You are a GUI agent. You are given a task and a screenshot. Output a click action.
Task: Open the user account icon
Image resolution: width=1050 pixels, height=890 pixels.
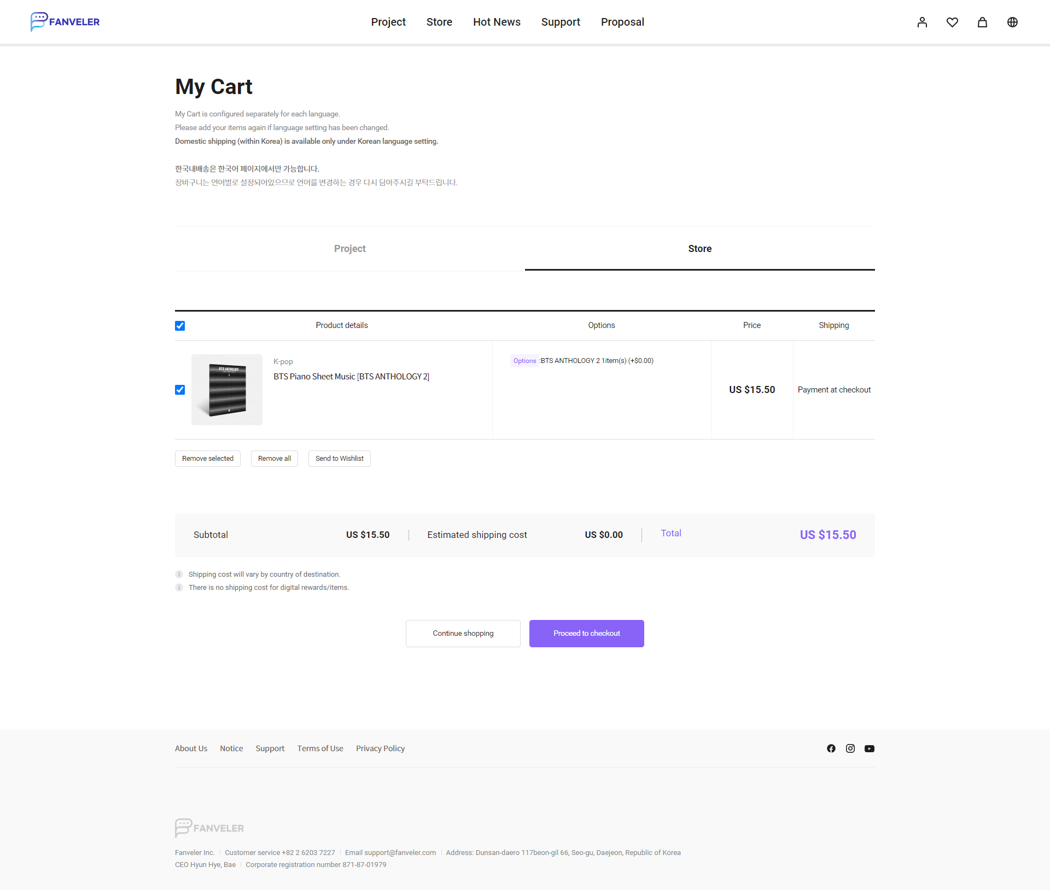[x=922, y=22]
